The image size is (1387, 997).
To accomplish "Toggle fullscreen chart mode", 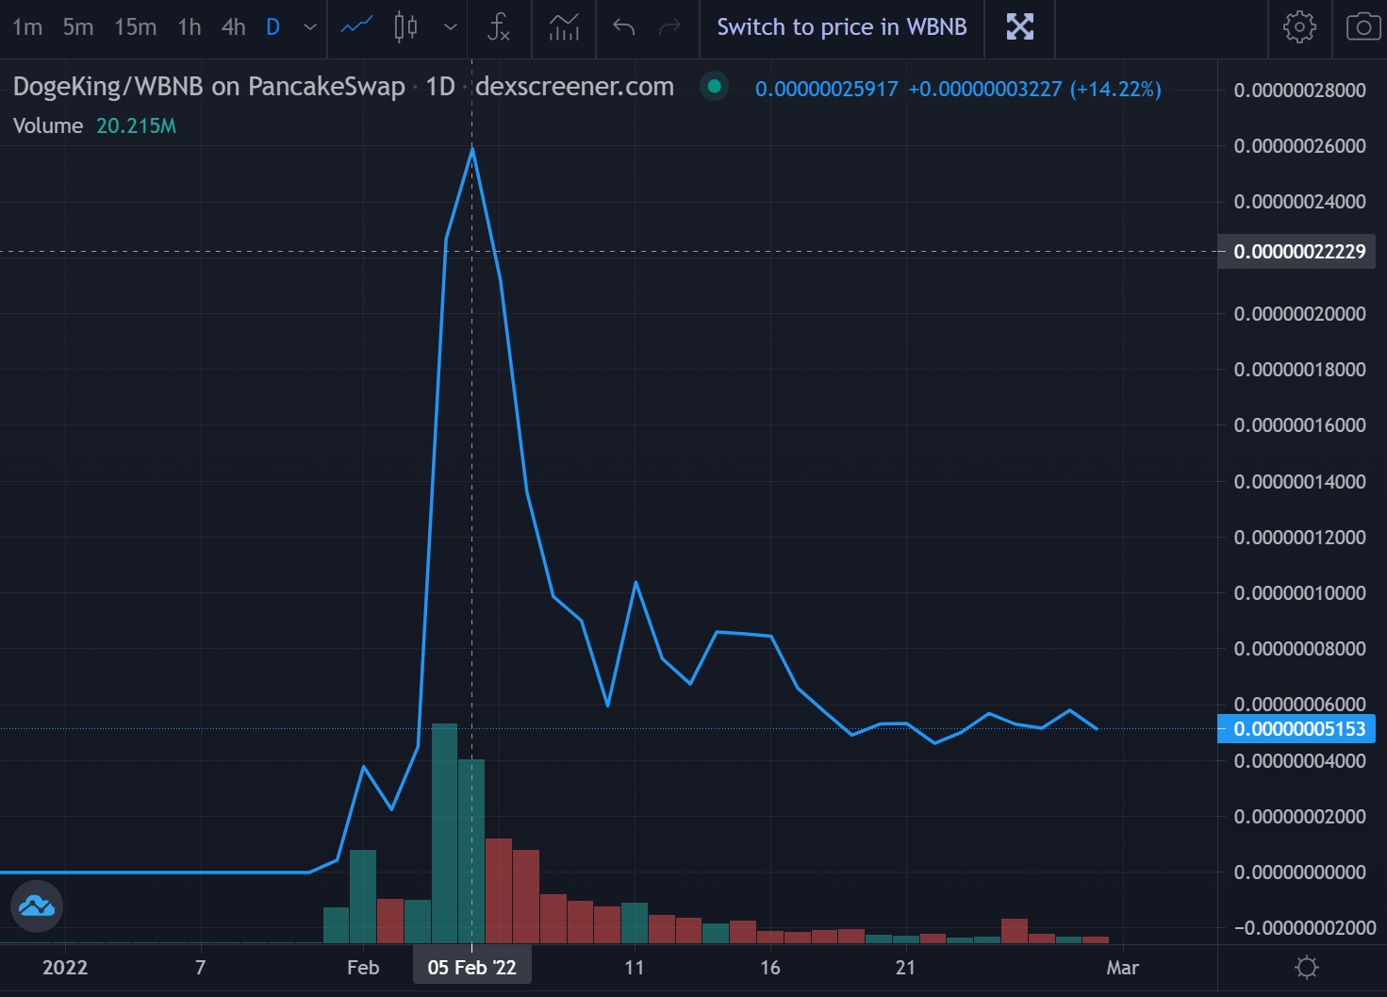I will (x=1019, y=26).
